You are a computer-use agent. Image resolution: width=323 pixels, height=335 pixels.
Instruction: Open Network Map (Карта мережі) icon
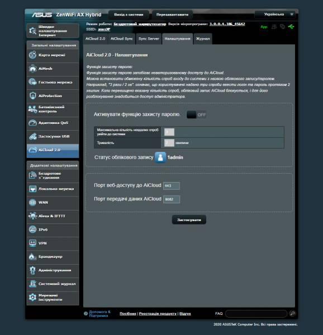click(32, 55)
